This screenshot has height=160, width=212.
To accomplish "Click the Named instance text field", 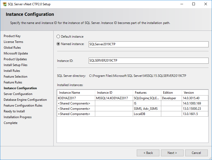I will point(148,44).
